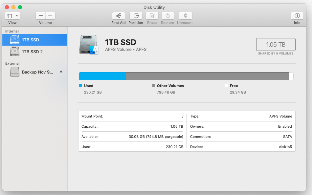Click the Internal sidebar section header

pyautogui.click(x=12, y=31)
